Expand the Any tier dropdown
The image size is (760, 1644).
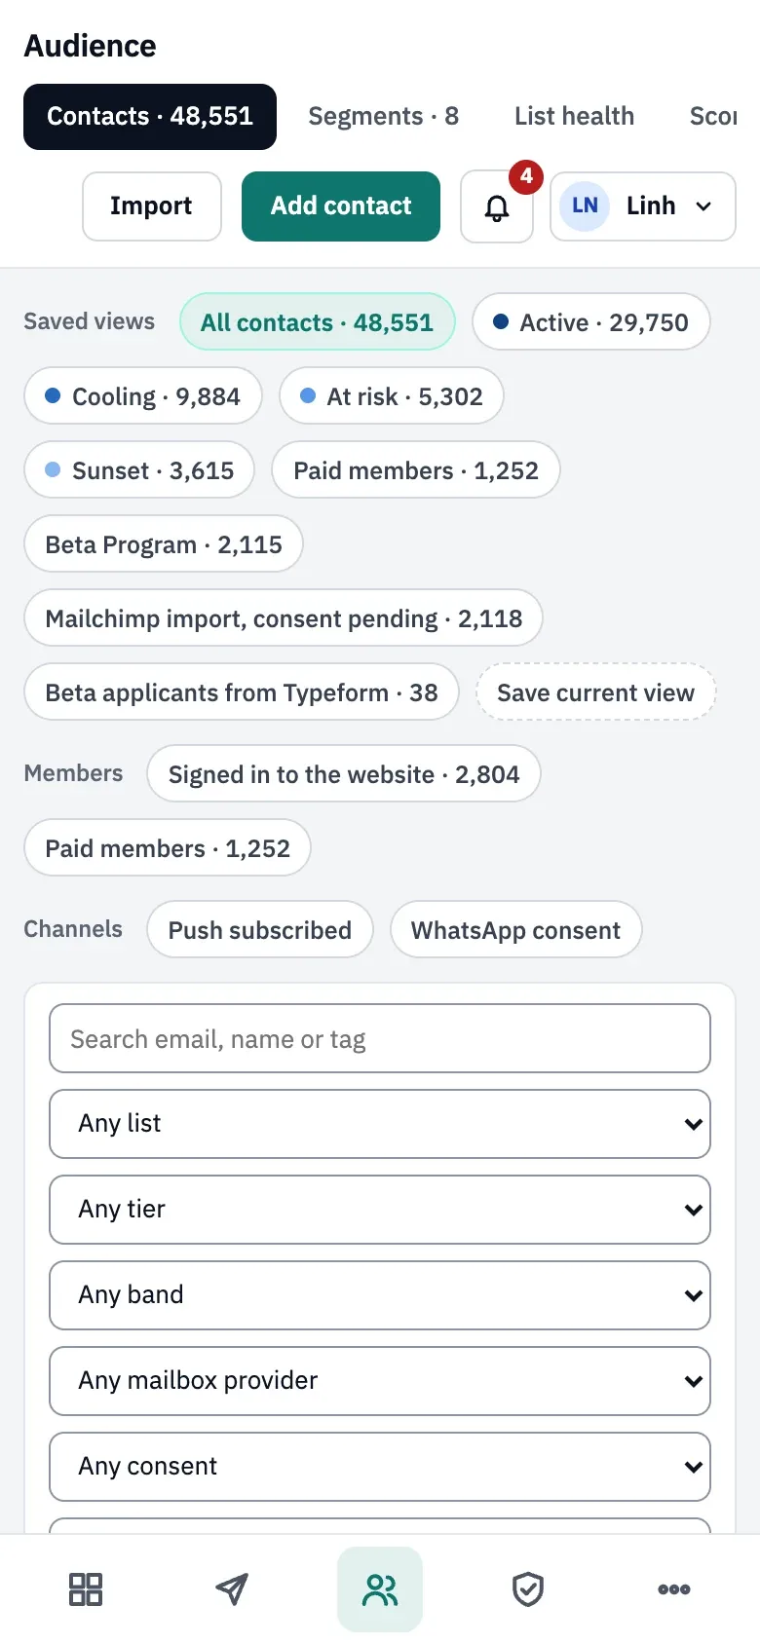[380, 1210]
